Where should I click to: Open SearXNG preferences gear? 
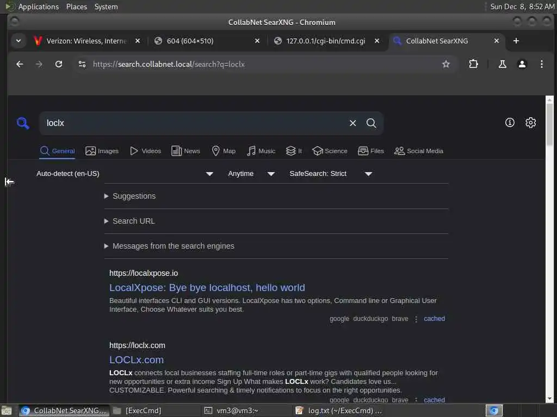[531, 123]
